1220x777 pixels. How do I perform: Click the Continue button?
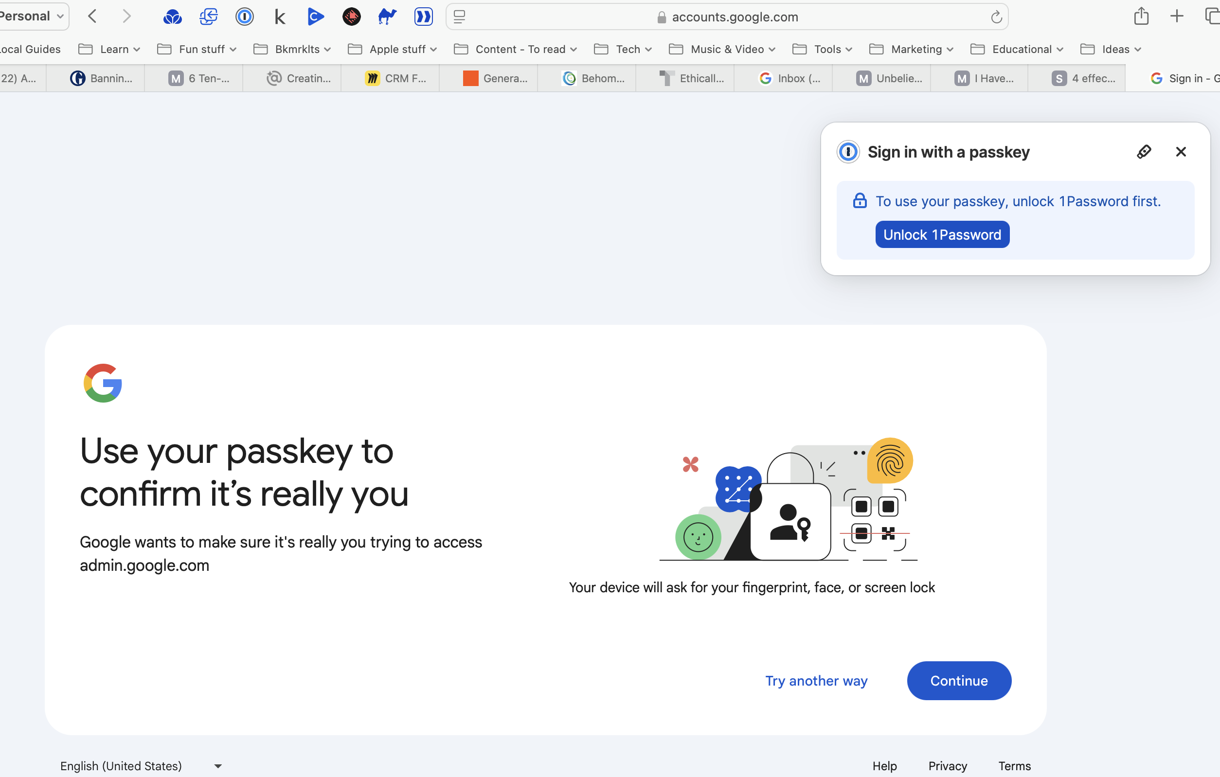tap(959, 680)
